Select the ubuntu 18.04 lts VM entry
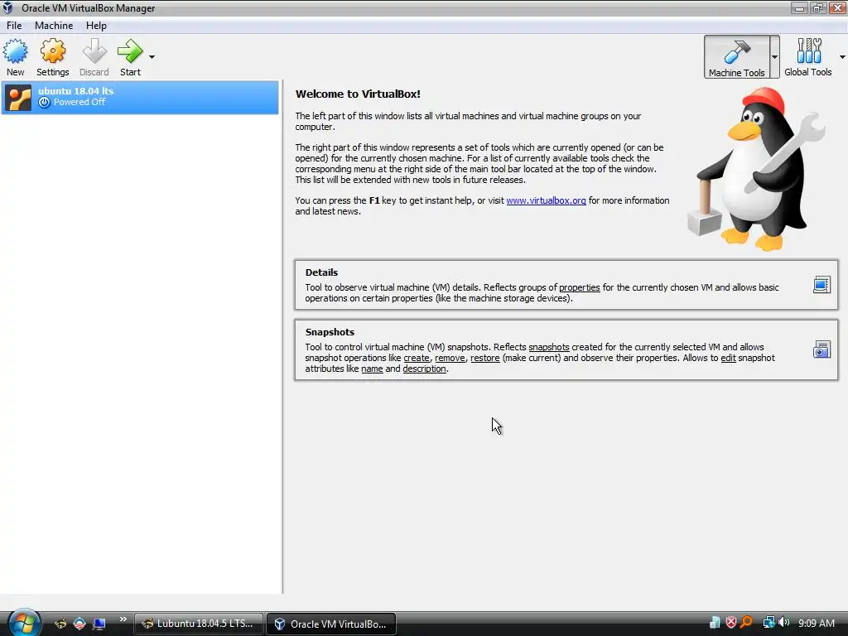This screenshot has height=636, width=848. 140,98
